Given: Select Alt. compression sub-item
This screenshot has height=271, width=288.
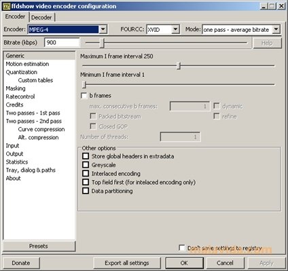Looking at the screenshot, I should (x=38, y=137).
